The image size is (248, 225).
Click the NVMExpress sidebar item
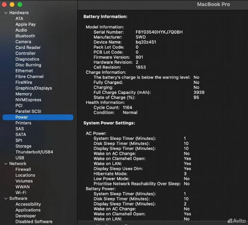[x=28, y=100]
